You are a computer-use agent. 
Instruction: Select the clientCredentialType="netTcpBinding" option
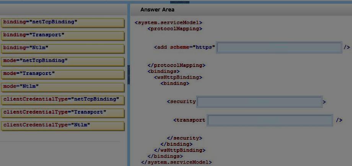click(x=62, y=100)
